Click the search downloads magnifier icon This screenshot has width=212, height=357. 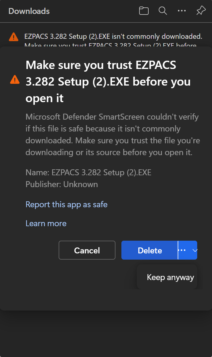[x=163, y=11]
